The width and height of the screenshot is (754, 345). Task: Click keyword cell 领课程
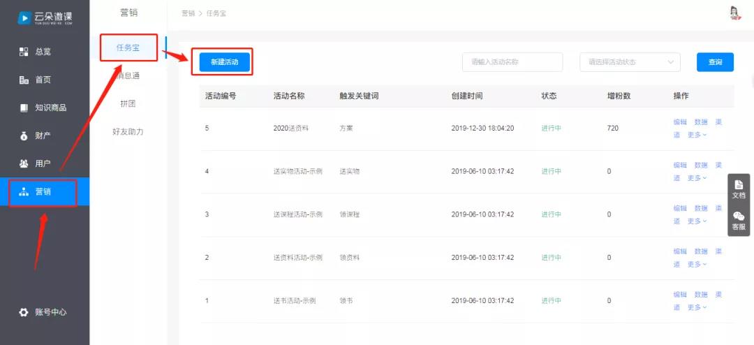click(x=350, y=214)
